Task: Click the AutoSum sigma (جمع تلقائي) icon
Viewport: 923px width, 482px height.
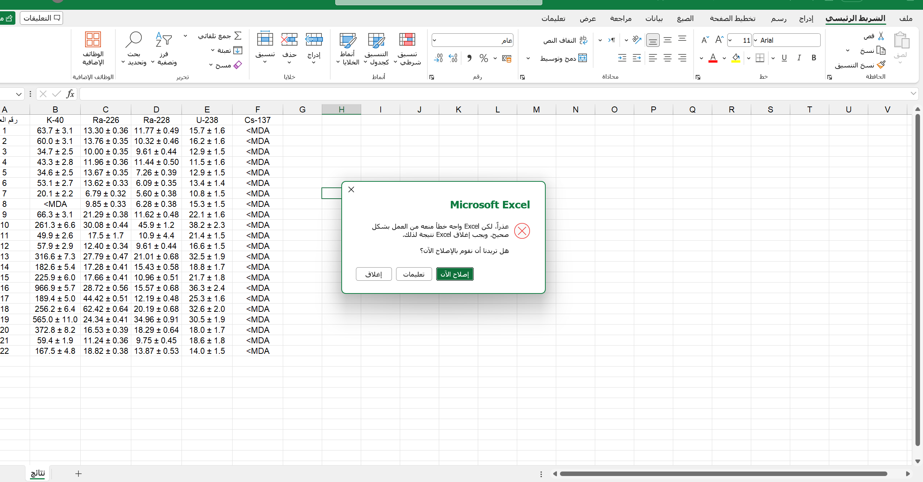Action: pyautogui.click(x=238, y=36)
